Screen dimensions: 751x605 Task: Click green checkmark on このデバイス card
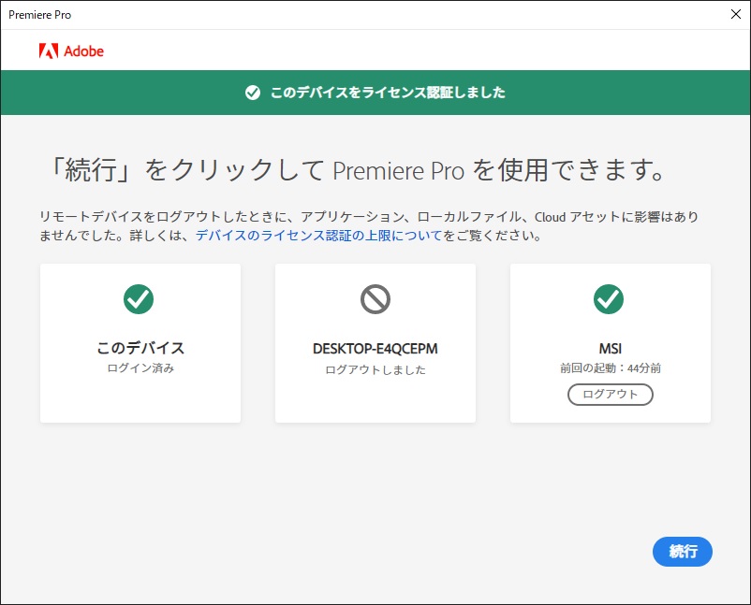tap(139, 299)
